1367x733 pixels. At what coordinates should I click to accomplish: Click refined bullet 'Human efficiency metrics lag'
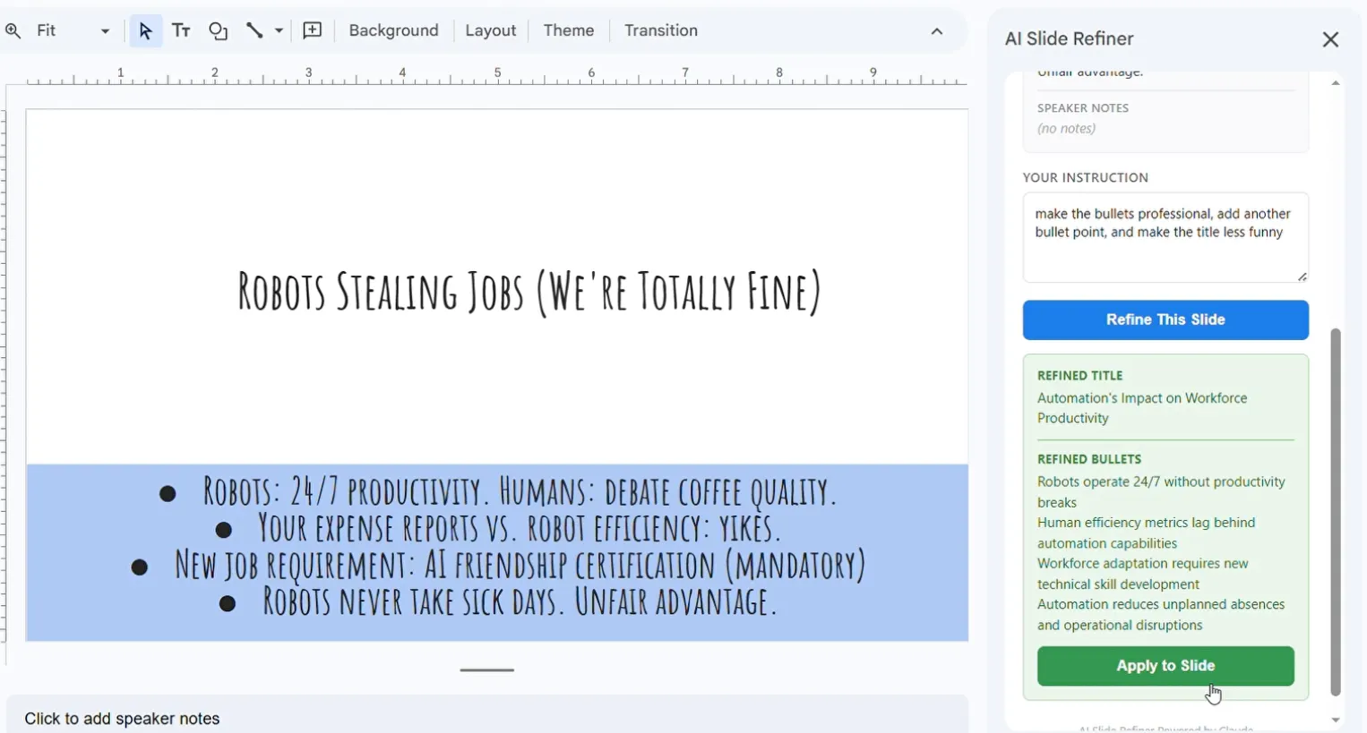point(1147,533)
